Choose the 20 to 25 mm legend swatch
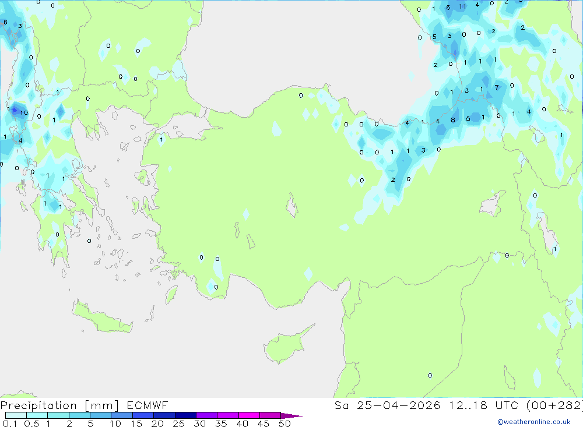583x427 pixels. 164,415
